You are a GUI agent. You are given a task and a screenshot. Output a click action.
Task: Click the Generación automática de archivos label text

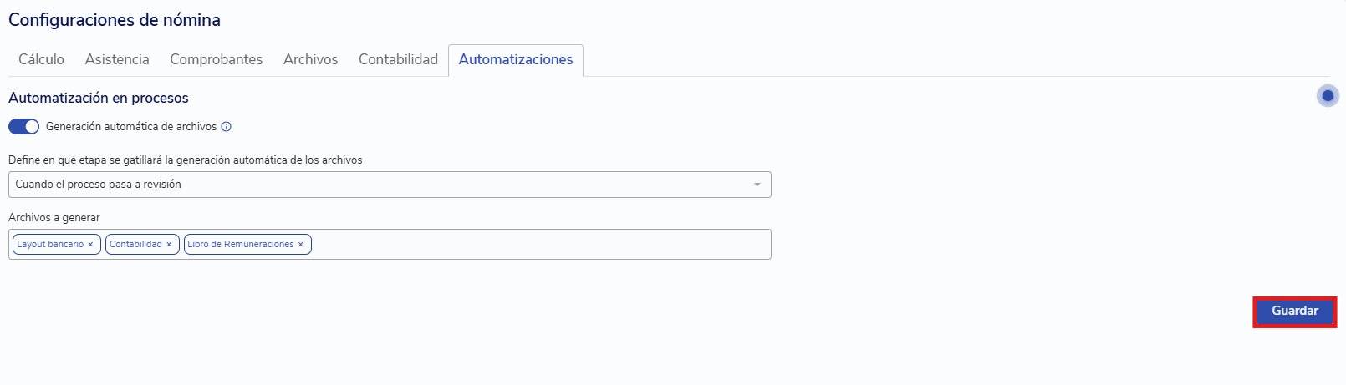coord(131,127)
